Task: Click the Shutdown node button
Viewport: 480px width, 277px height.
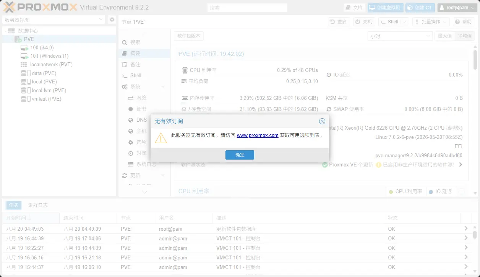Action: click(x=364, y=22)
